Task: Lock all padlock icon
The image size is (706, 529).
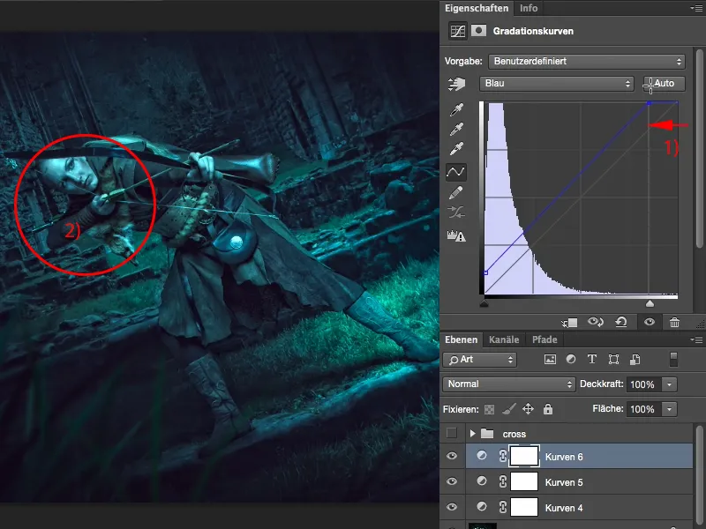Action: 547,409
